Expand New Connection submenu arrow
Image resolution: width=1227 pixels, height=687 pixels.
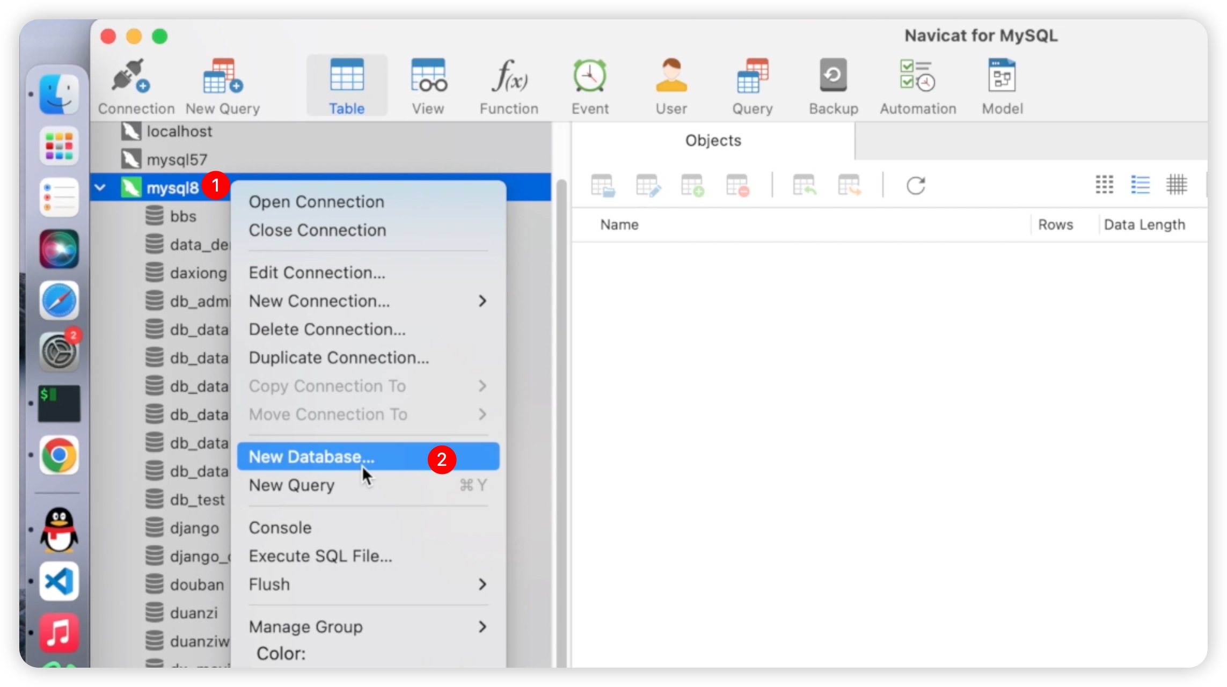tap(482, 301)
